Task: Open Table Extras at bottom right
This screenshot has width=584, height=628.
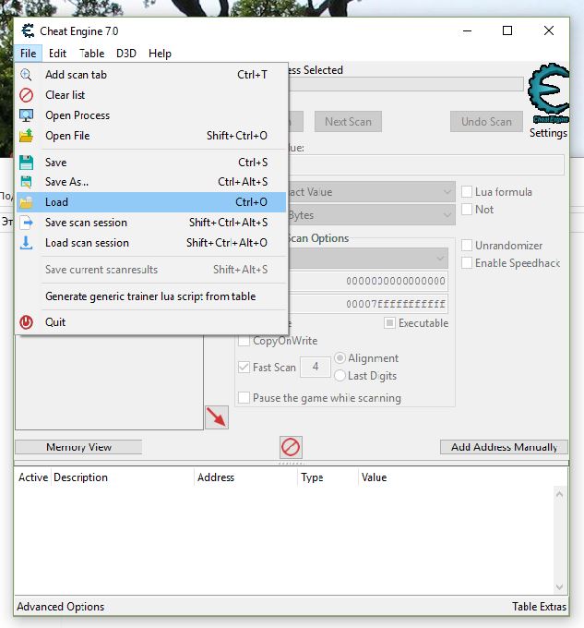Action: pyautogui.click(x=539, y=607)
